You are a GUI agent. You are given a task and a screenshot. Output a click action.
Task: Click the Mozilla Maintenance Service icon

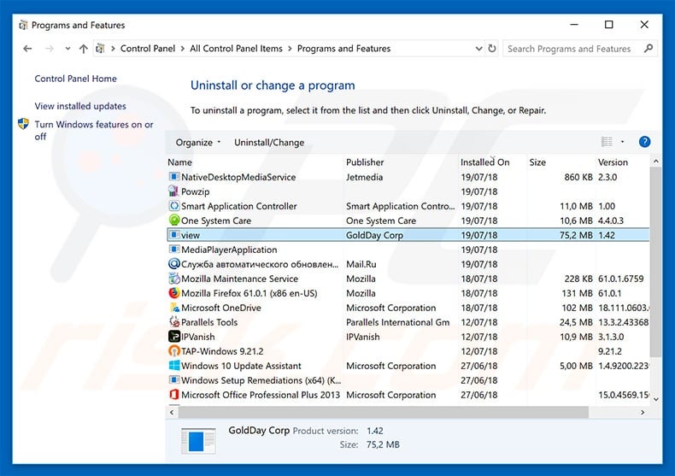[174, 279]
